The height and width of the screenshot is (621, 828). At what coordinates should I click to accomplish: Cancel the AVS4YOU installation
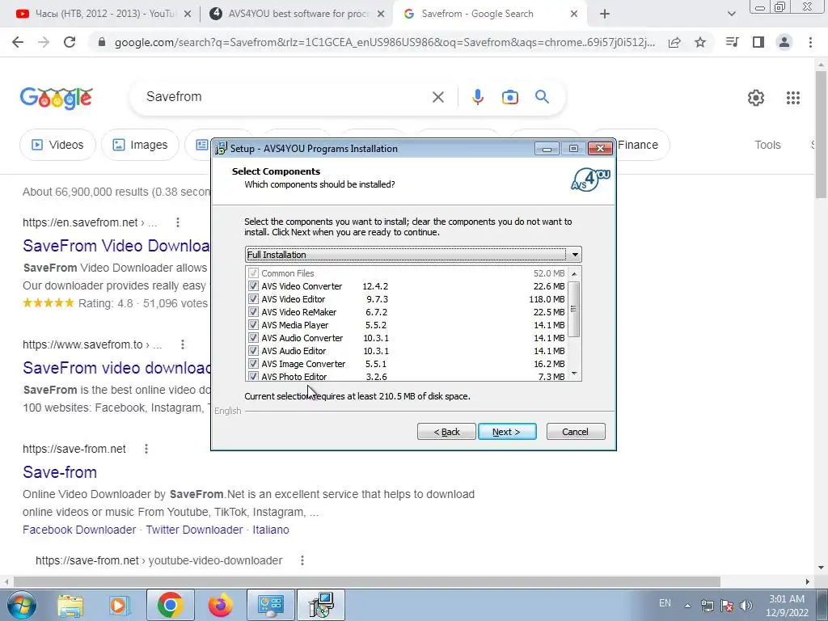[576, 432]
